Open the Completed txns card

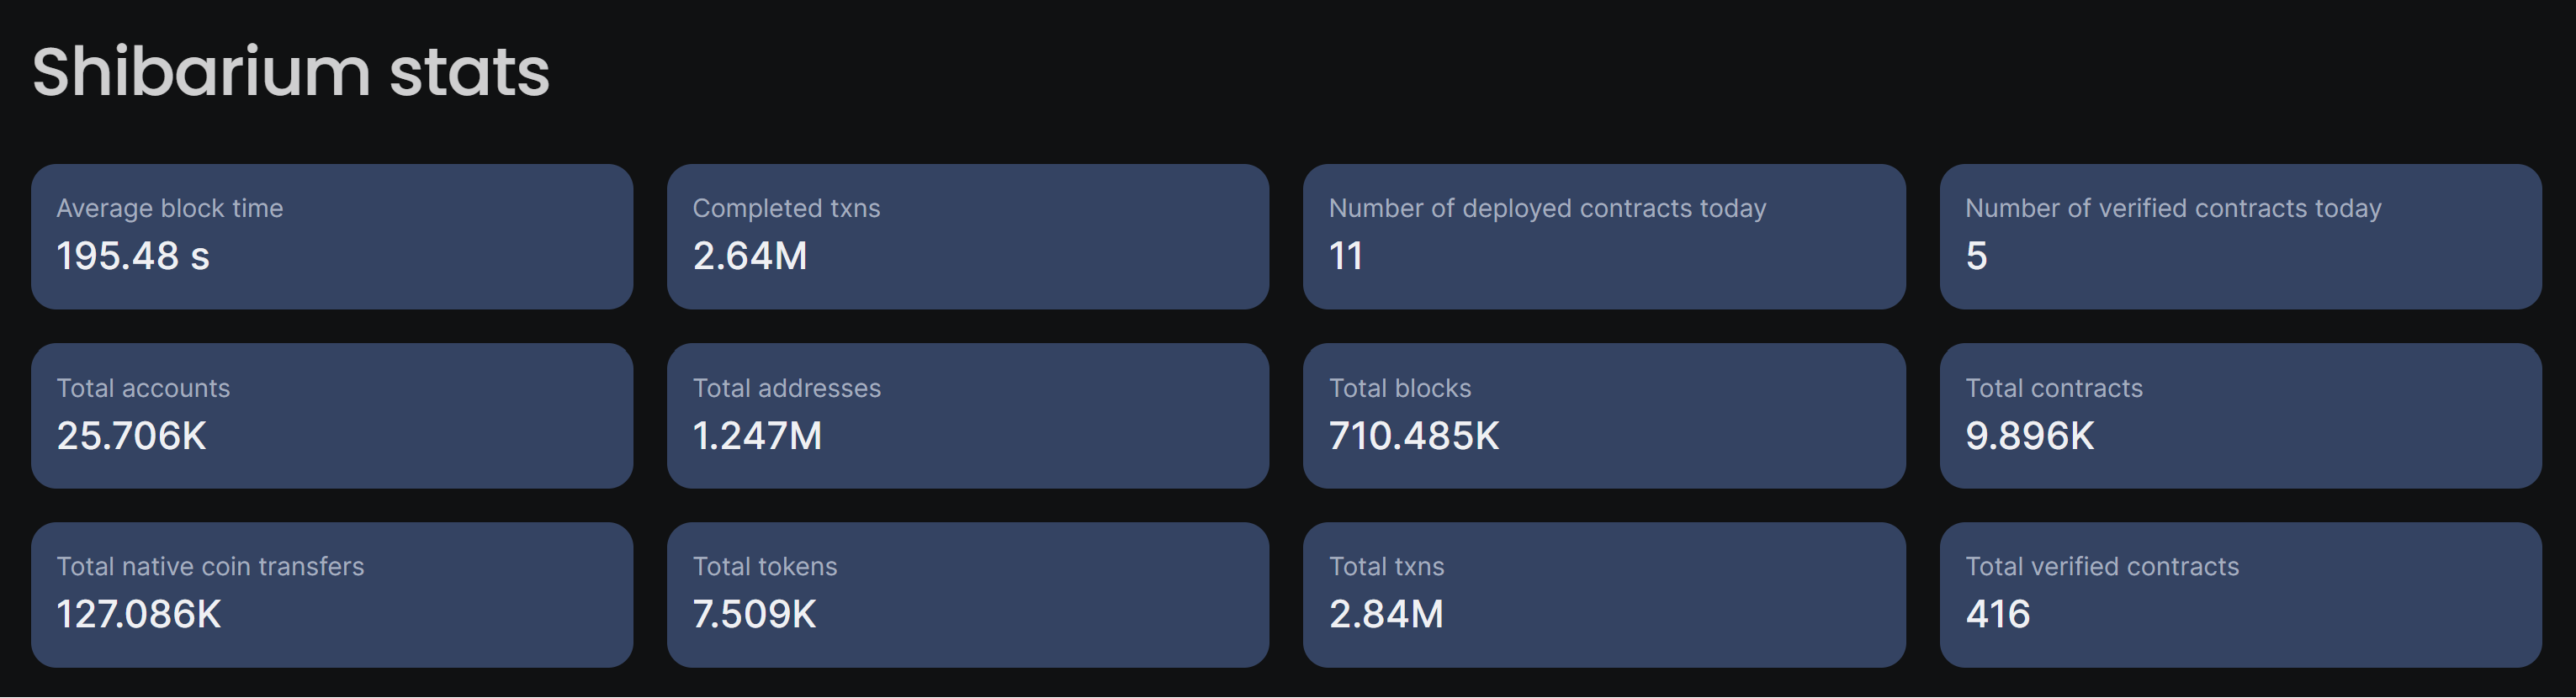click(968, 237)
